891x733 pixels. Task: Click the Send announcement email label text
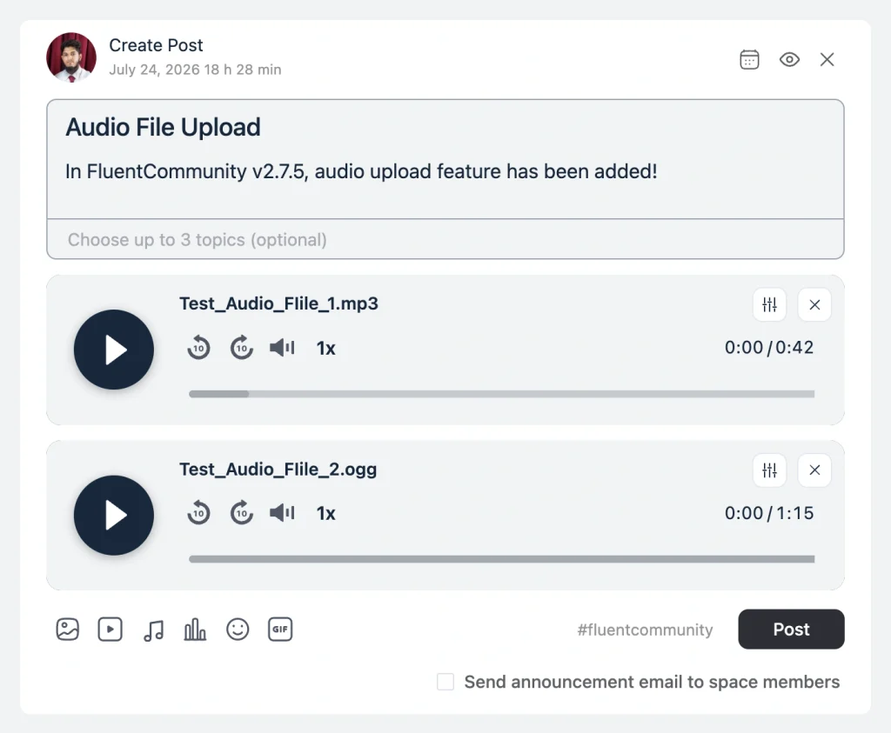652,682
